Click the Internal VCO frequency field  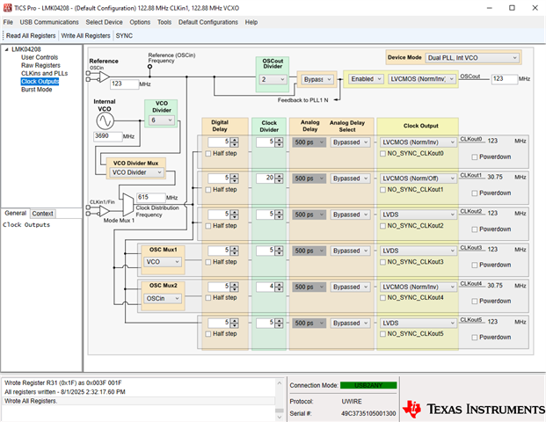(108, 136)
